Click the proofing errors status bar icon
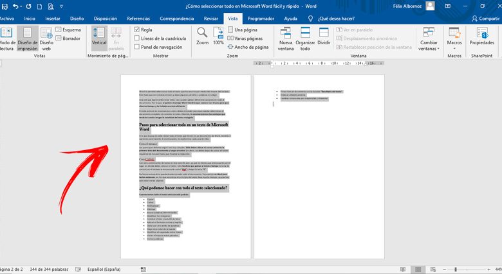 pyautogui.click(x=78, y=270)
